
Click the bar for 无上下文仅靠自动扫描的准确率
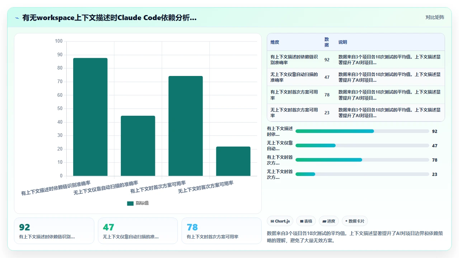[138, 146]
